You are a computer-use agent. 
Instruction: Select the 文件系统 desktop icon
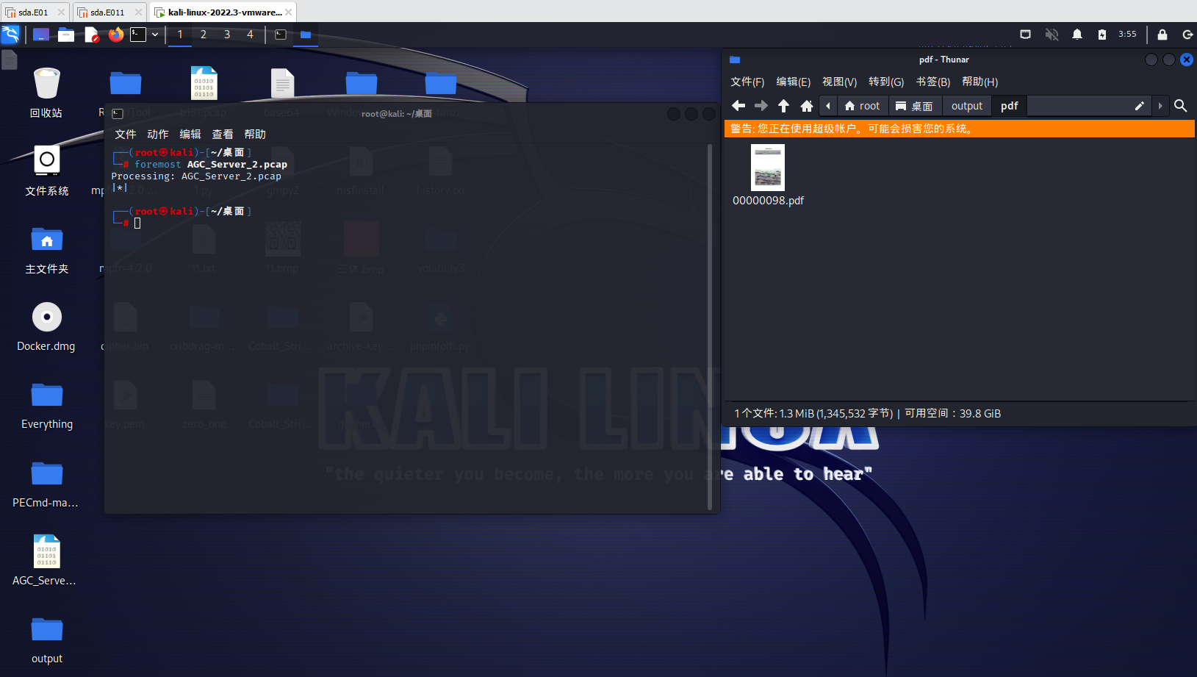(46, 171)
